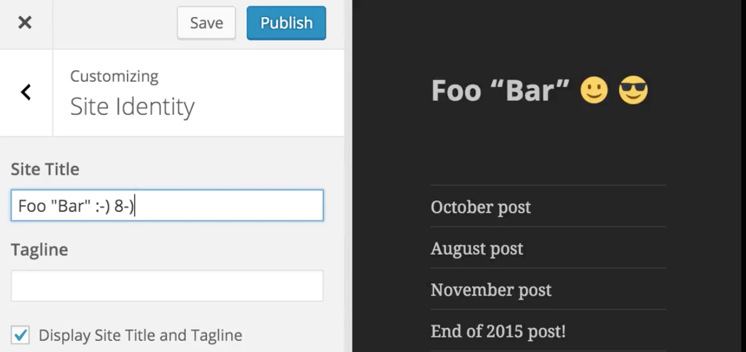Viewport: 746px width, 352px height.
Task: Save the customizer draft
Action: click(x=206, y=22)
